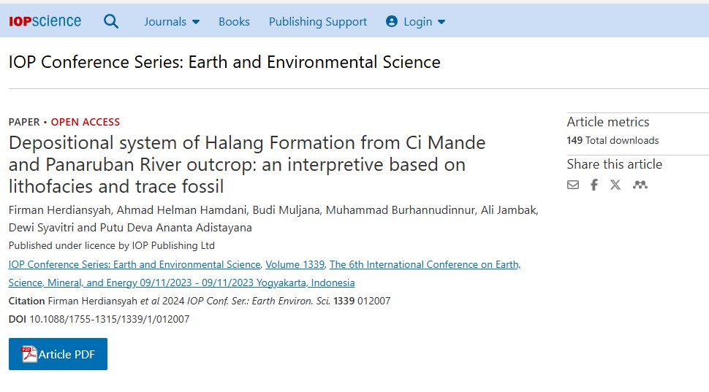Open the Books menu item
The width and height of the screenshot is (709, 392).
[x=234, y=22]
